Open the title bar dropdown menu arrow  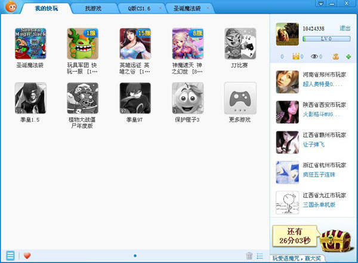click(320, 4)
